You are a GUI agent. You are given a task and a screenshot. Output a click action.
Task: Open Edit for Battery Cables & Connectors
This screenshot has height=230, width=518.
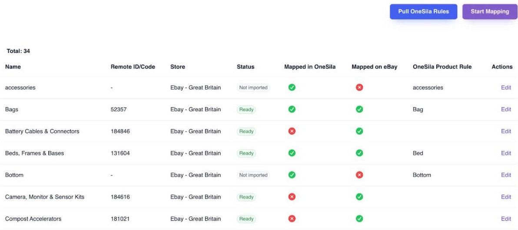[506, 131]
